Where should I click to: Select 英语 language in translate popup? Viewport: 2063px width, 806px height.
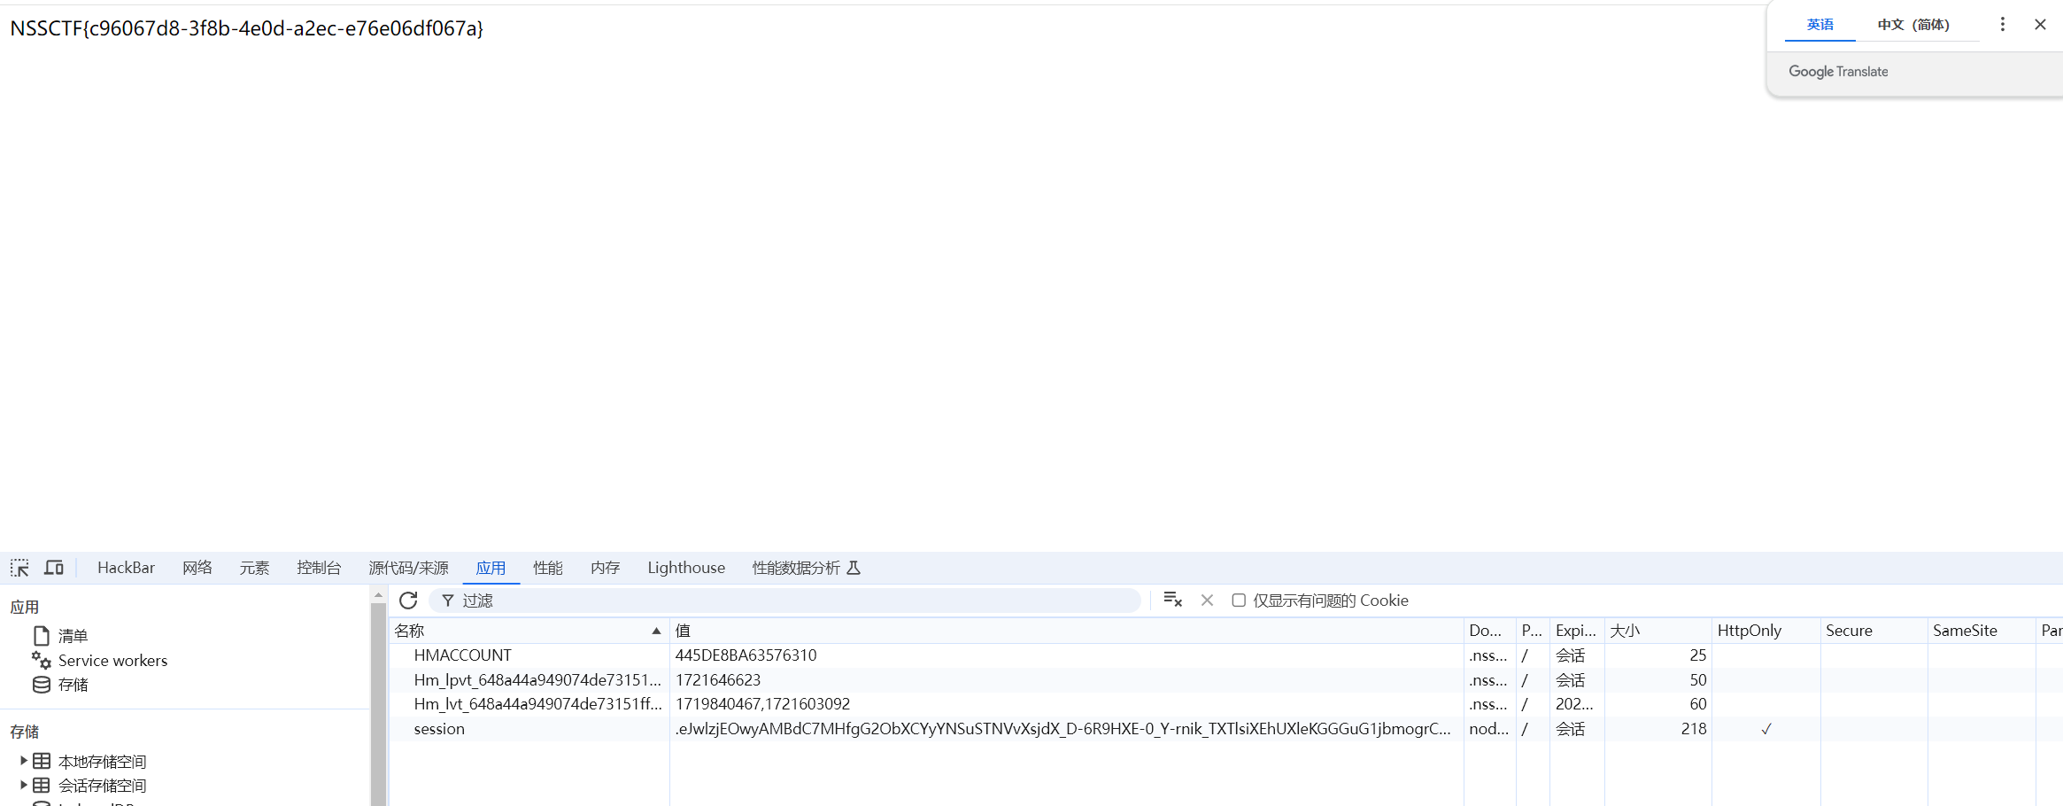(x=1820, y=25)
